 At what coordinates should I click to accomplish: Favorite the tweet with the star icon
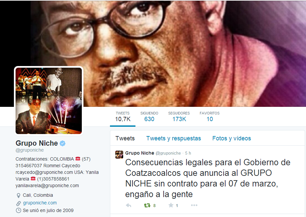click(171, 205)
